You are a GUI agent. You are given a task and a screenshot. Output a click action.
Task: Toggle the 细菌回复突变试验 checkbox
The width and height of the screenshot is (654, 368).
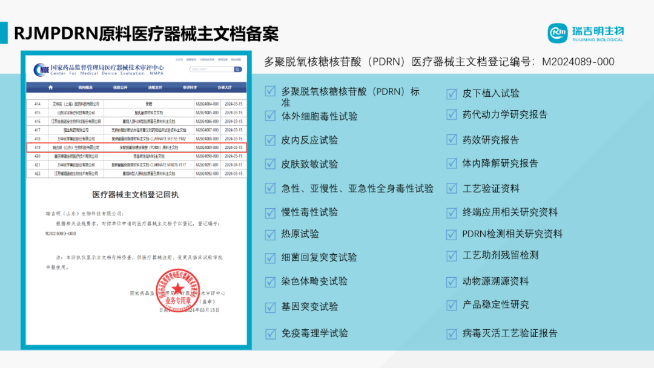pyautogui.click(x=270, y=258)
